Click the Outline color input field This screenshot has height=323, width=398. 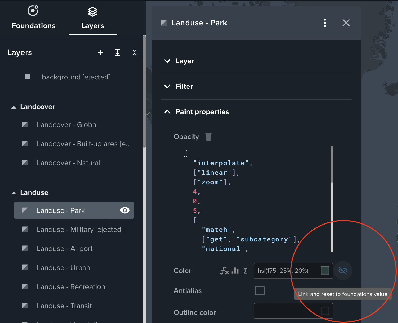point(286,311)
